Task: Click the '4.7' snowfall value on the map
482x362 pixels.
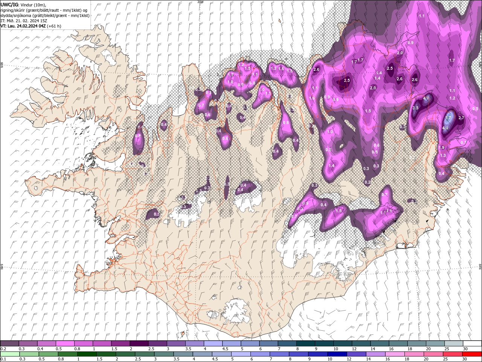Action: [426, 98]
